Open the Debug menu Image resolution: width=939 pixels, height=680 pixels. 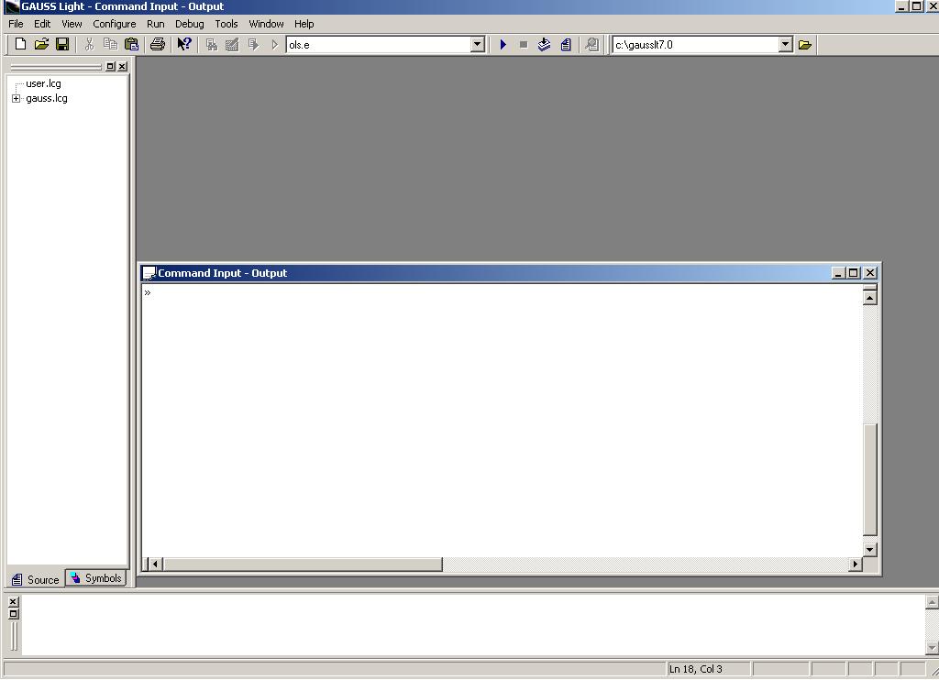(189, 24)
